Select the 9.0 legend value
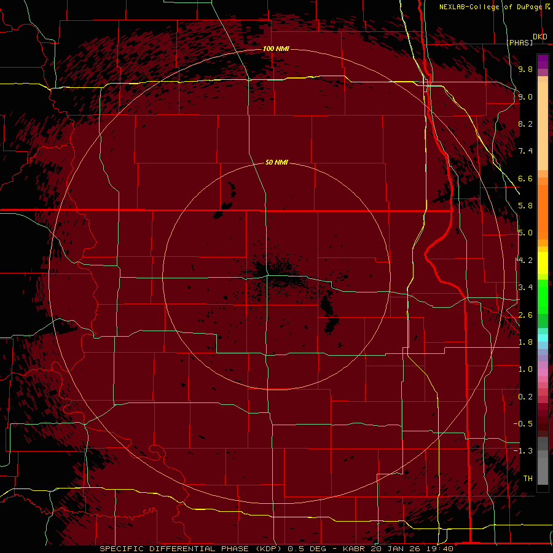This screenshot has width=553, height=553. click(x=525, y=96)
